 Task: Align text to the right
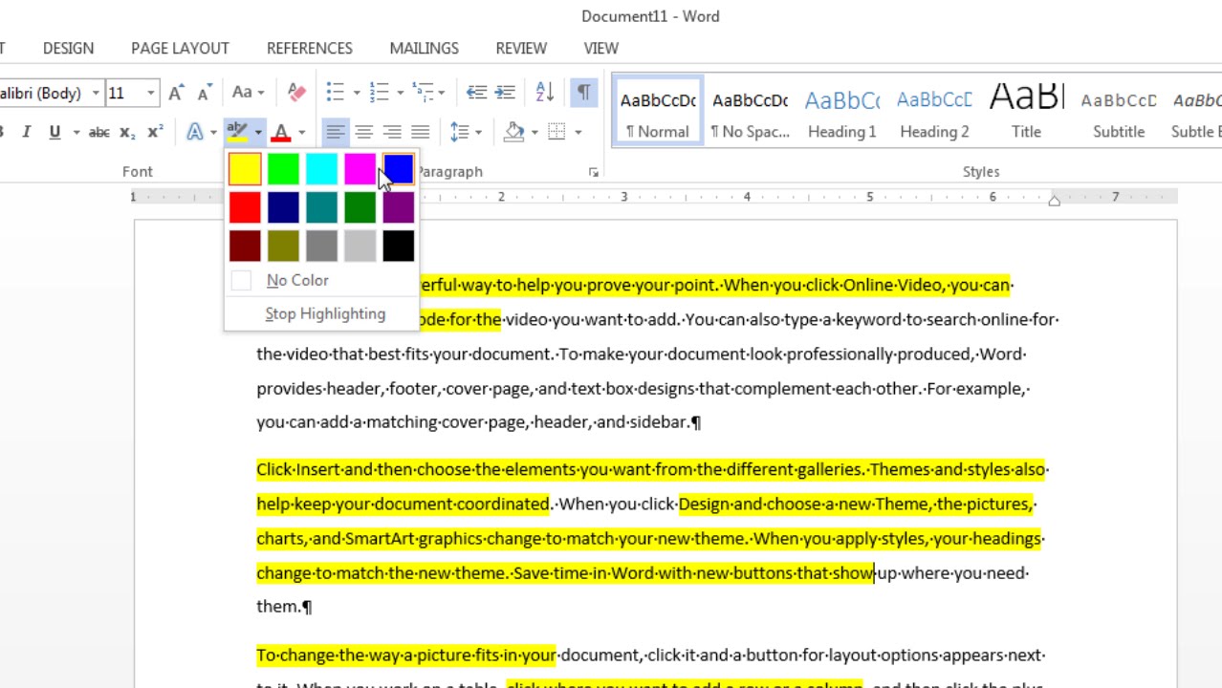pyautogui.click(x=392, y=132)
